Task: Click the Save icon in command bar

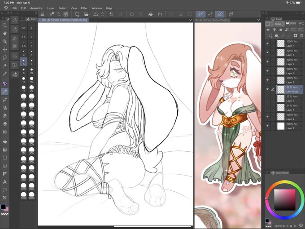Action: (96, 14)
